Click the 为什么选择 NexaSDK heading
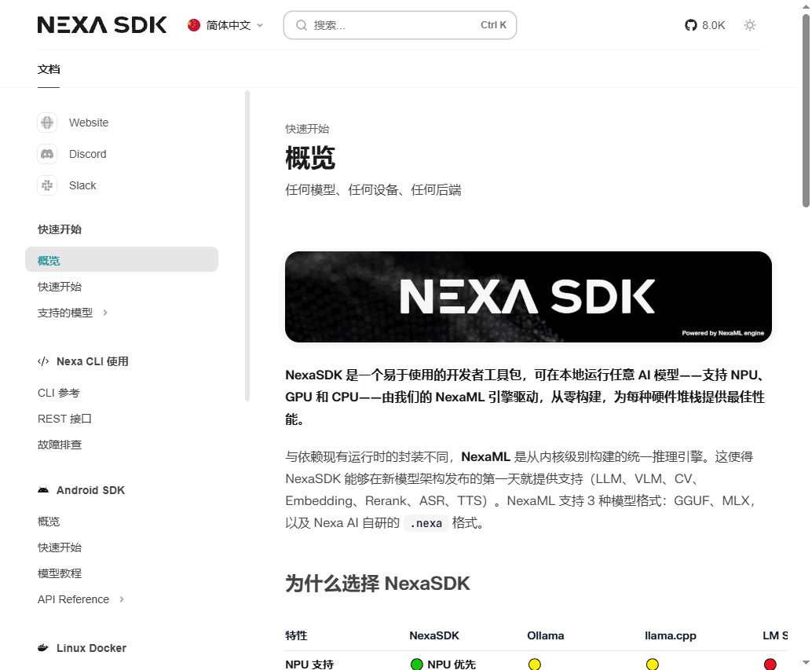This screenshot has width=812, height=670. click(378, 584)
